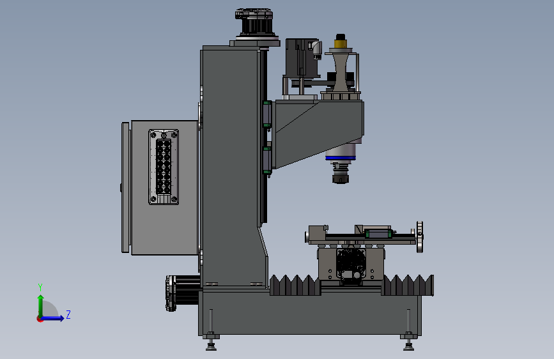Select the rear servo motor near the base

coord(183,293)
